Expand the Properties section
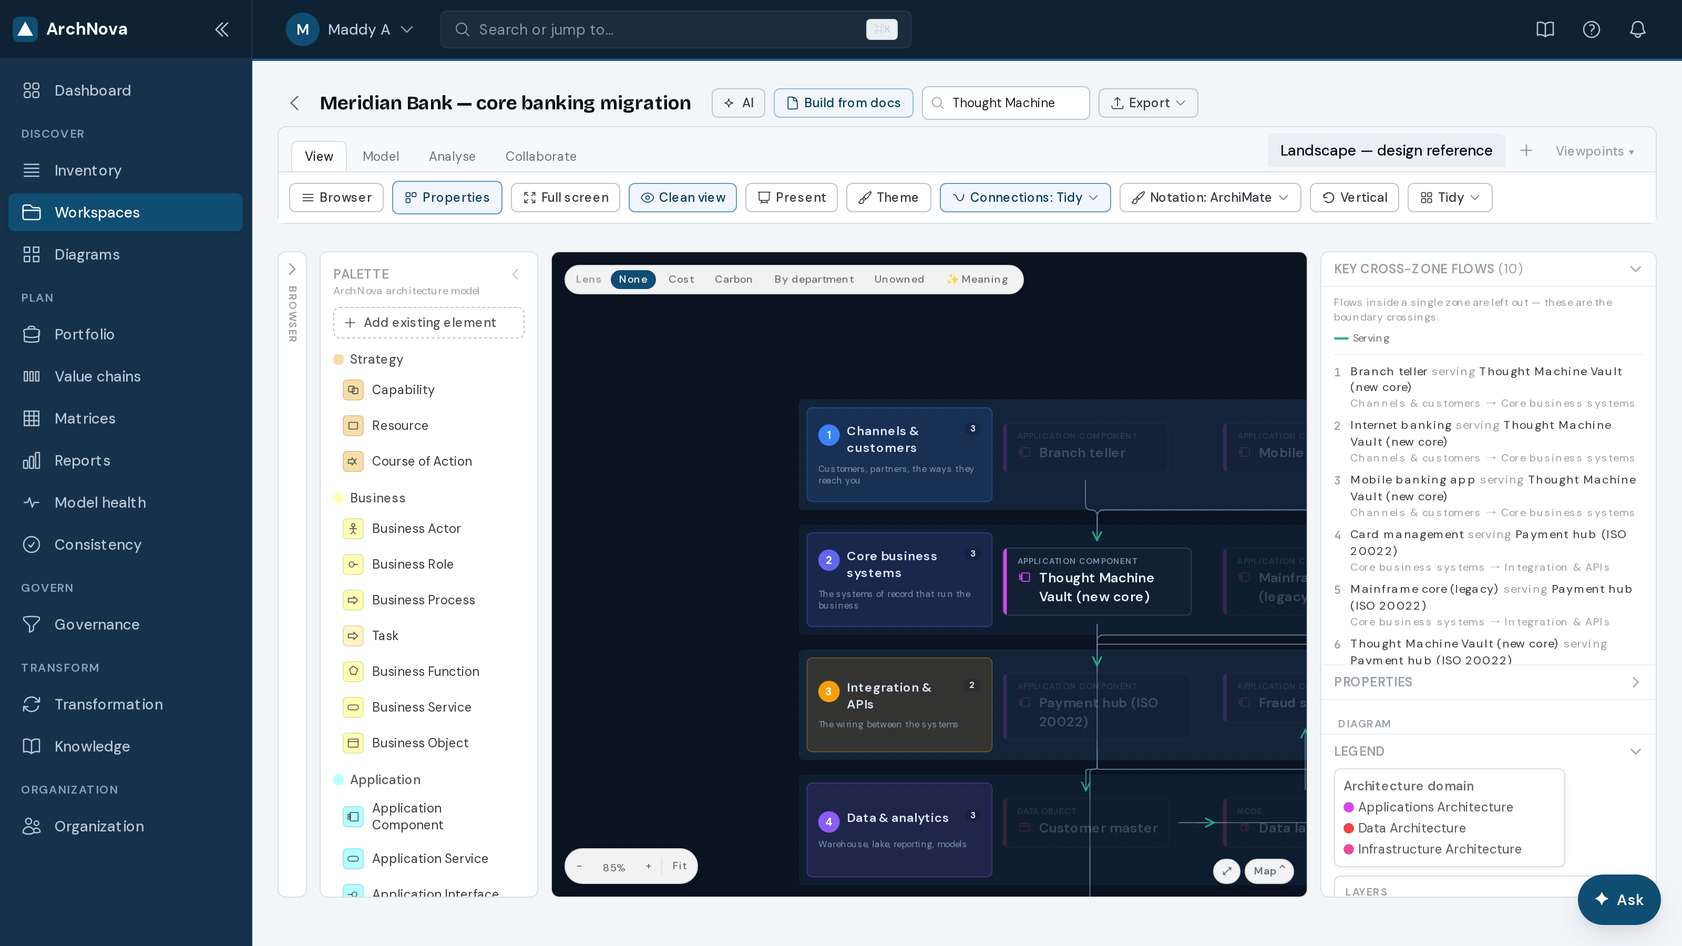This screenshot has width=1682, height=946. 1636,682
